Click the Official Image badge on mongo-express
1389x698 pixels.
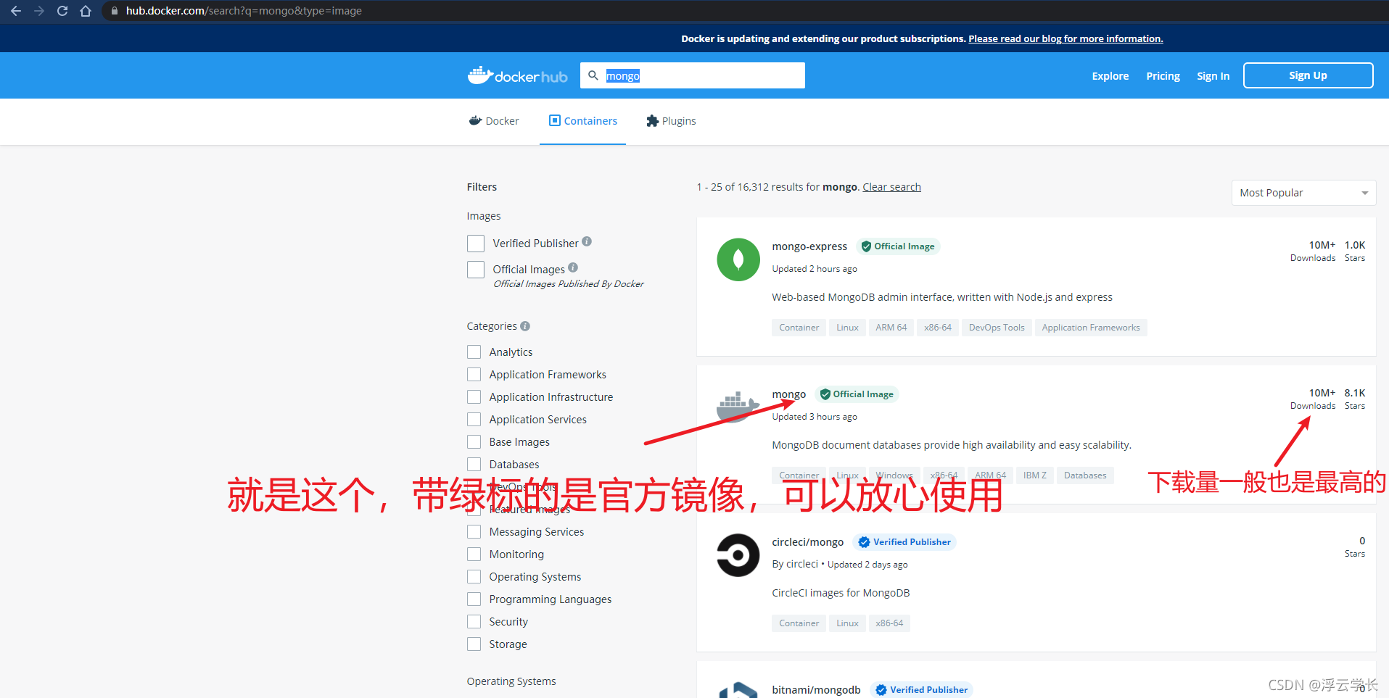pyautogui.click(x=898, y=246)
